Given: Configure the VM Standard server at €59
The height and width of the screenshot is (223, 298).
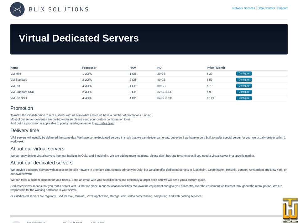Looking at the screenshot, I should pos(244,80).
